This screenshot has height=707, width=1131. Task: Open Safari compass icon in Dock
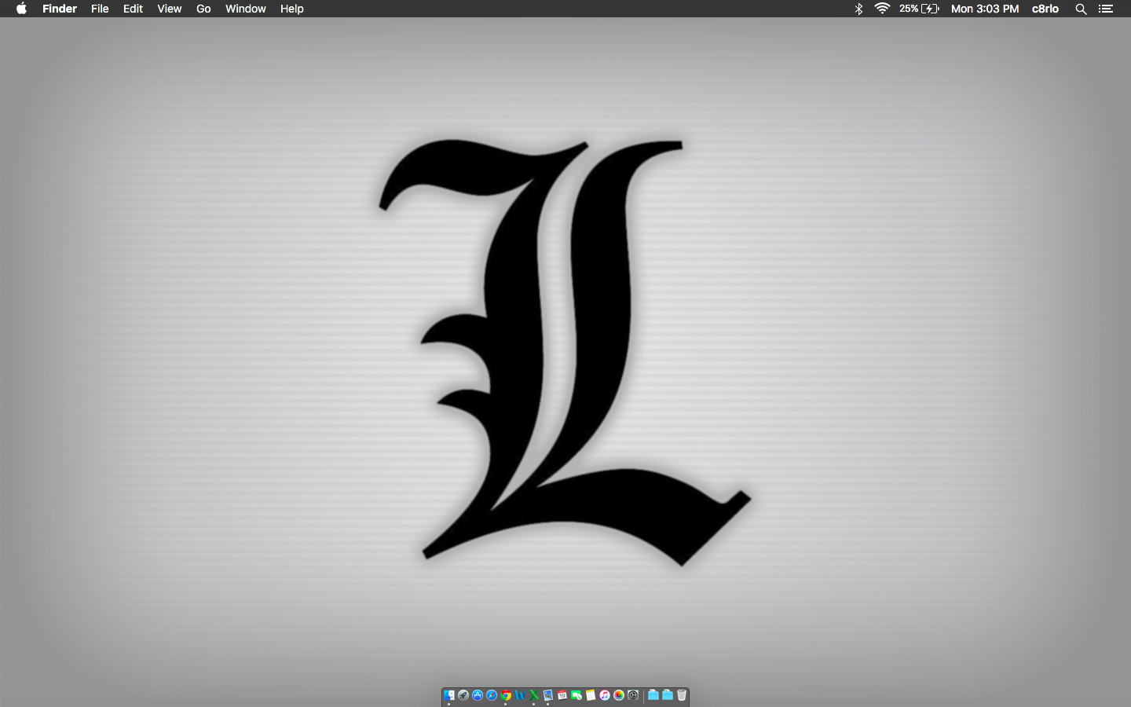[492, 695]
